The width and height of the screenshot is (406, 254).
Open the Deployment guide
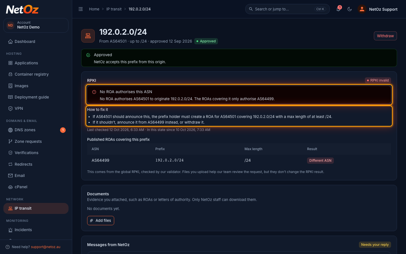pos(36,97)
